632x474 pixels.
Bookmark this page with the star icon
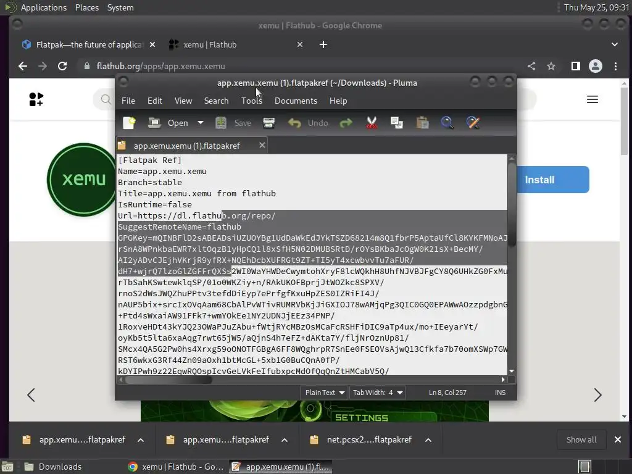tap(551, 66)
